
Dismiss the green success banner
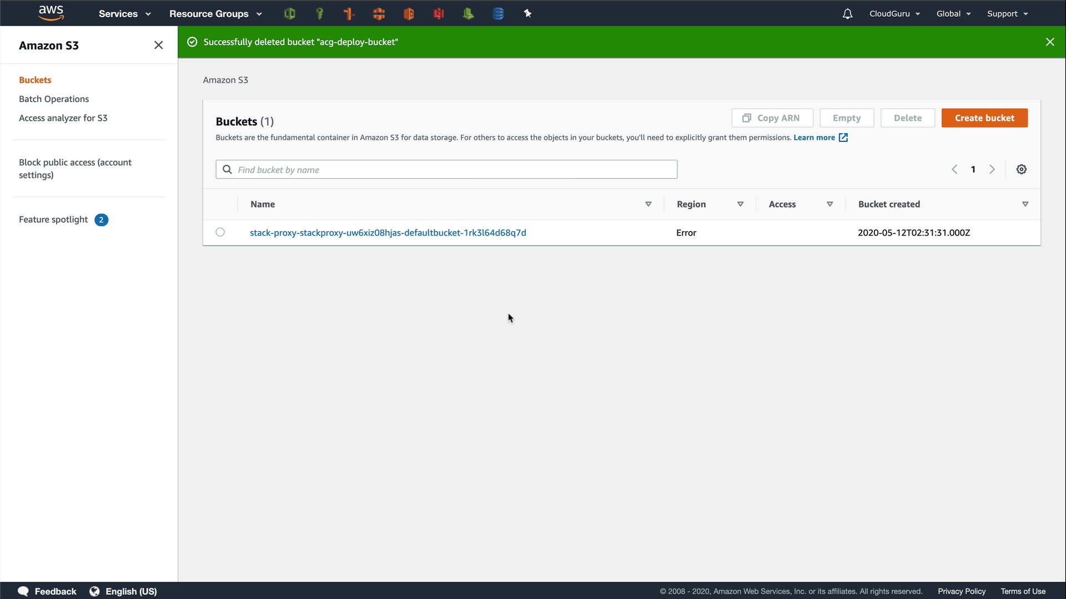click(x=1049, y=42)
